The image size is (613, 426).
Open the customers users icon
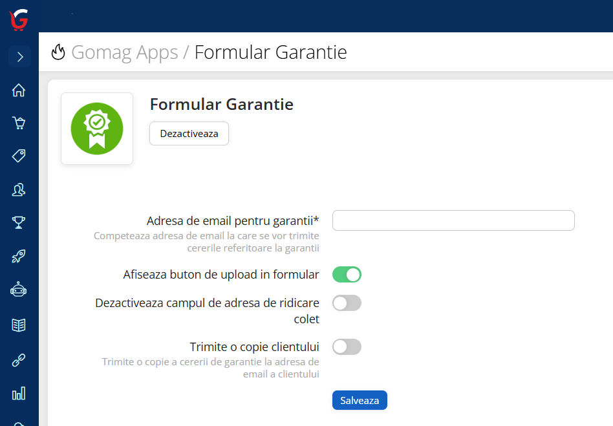[x=19, y=189]
